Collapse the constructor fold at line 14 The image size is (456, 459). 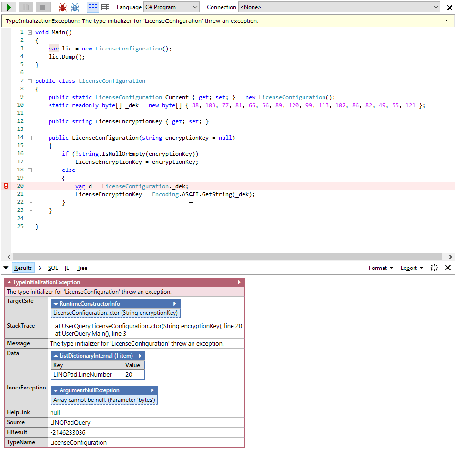point(30,138)
